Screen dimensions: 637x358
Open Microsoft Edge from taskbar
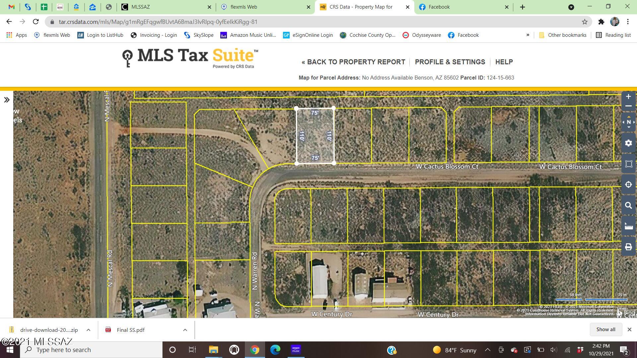point(275,350)
